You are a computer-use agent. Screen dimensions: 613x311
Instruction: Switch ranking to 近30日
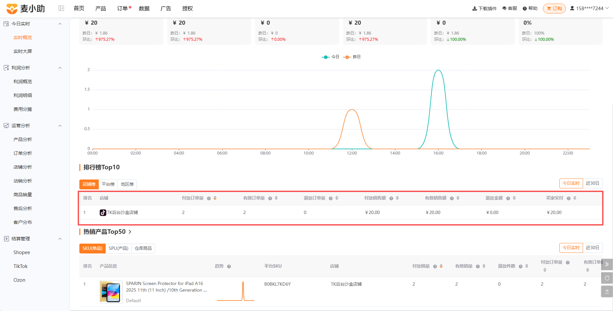(x=593, y=183)
